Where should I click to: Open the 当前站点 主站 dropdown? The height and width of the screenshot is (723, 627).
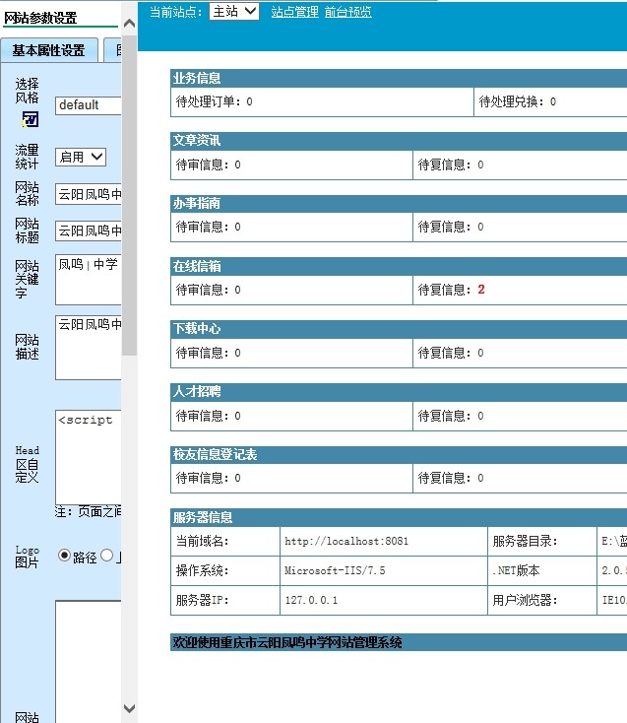(234, 12)
